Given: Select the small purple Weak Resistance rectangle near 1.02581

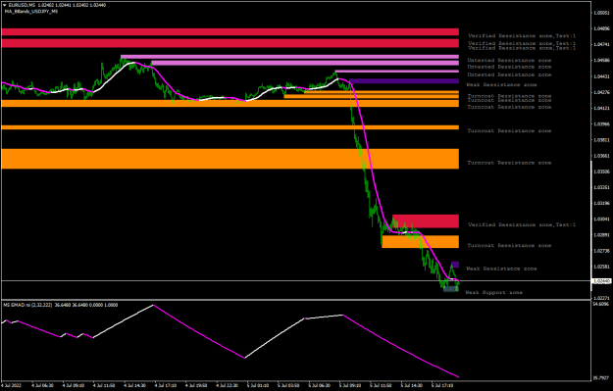Looking at the screenshot, I should pos(455,265).
